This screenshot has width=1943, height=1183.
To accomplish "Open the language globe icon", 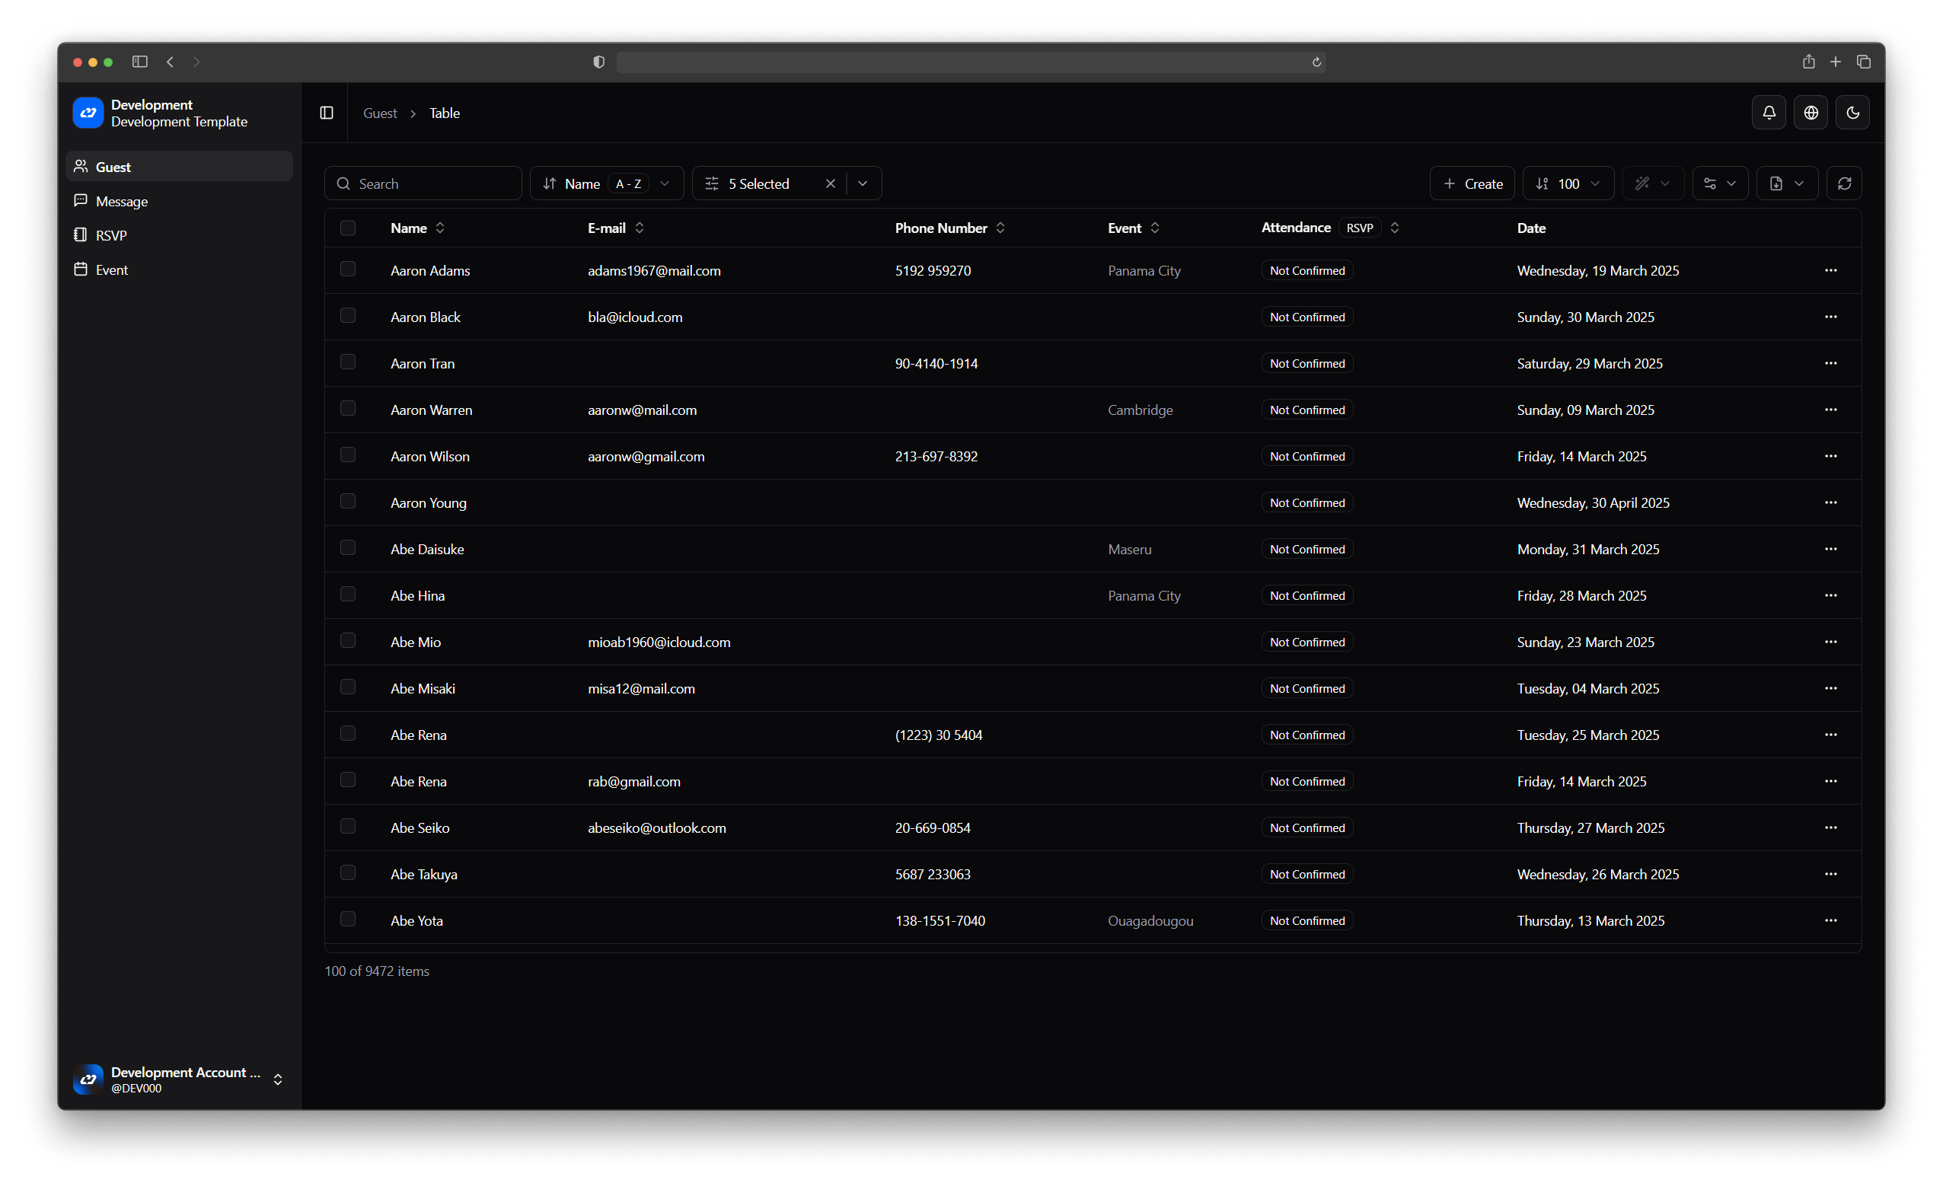I will pyautogui.click(x=1811, y=113).
